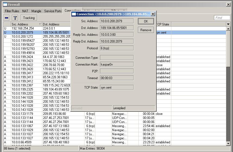This screenshot has width=233, height=152.
Task: Close the Firewall window
Action: point(228,5)
